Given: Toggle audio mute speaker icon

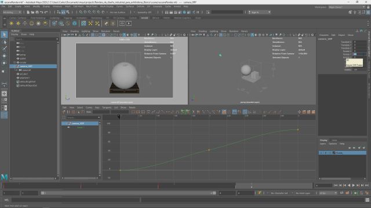Looking at the screenshot, I should click(355, 193).
